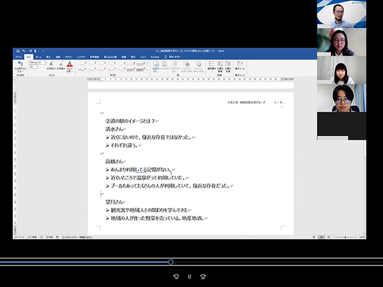Screen dimensions: 383x287
Task: Open the 差し込み文書 ribbon tab
Action: click(x=110, y=57)
